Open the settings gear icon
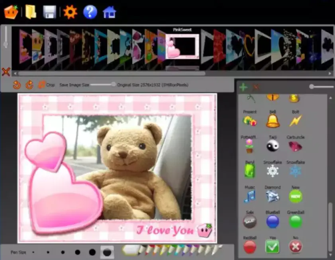Screen dimensions: 335x260 (70, 12)
